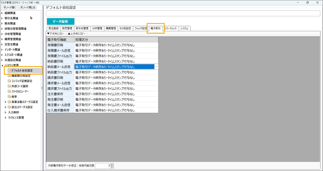The image size is (323, 171).
Task: Switch to the エラーチェック tab
Action: click(x=170, y=29)
